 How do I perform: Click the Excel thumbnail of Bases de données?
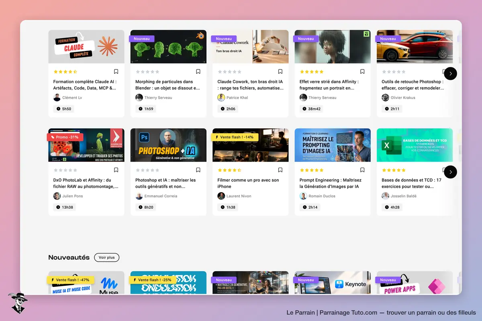coord(415,145)
